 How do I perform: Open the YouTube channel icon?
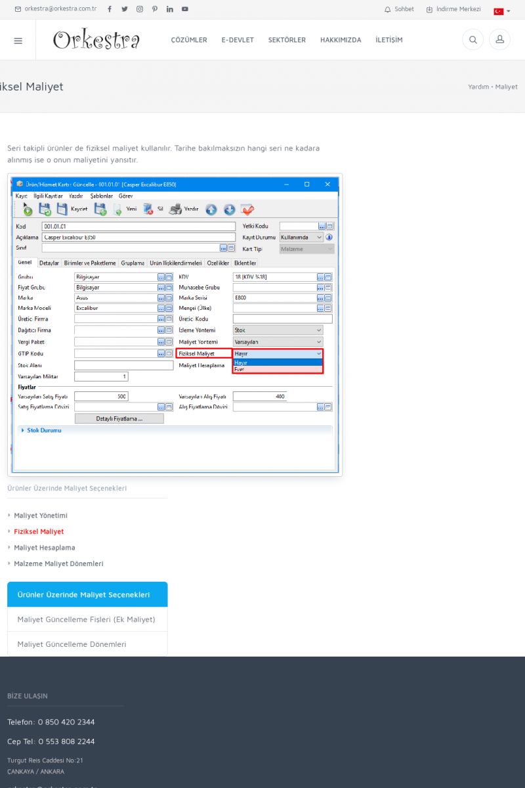pos(185,9)
